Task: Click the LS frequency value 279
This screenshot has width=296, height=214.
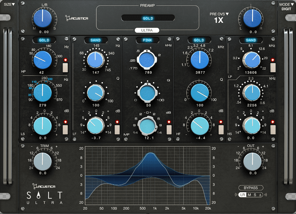Action: 42,105
